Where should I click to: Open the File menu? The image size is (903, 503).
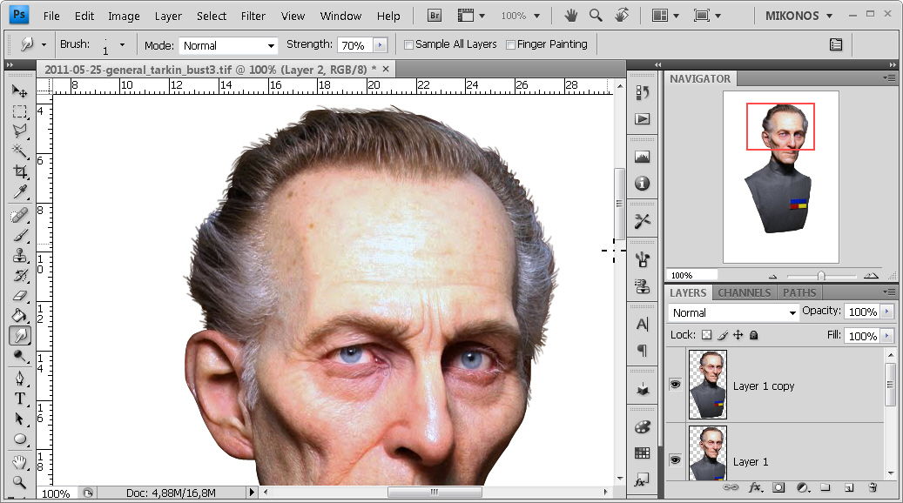tap(51, 17)
